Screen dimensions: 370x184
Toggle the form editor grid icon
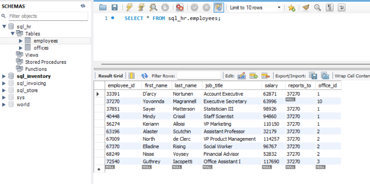(132, 76)
